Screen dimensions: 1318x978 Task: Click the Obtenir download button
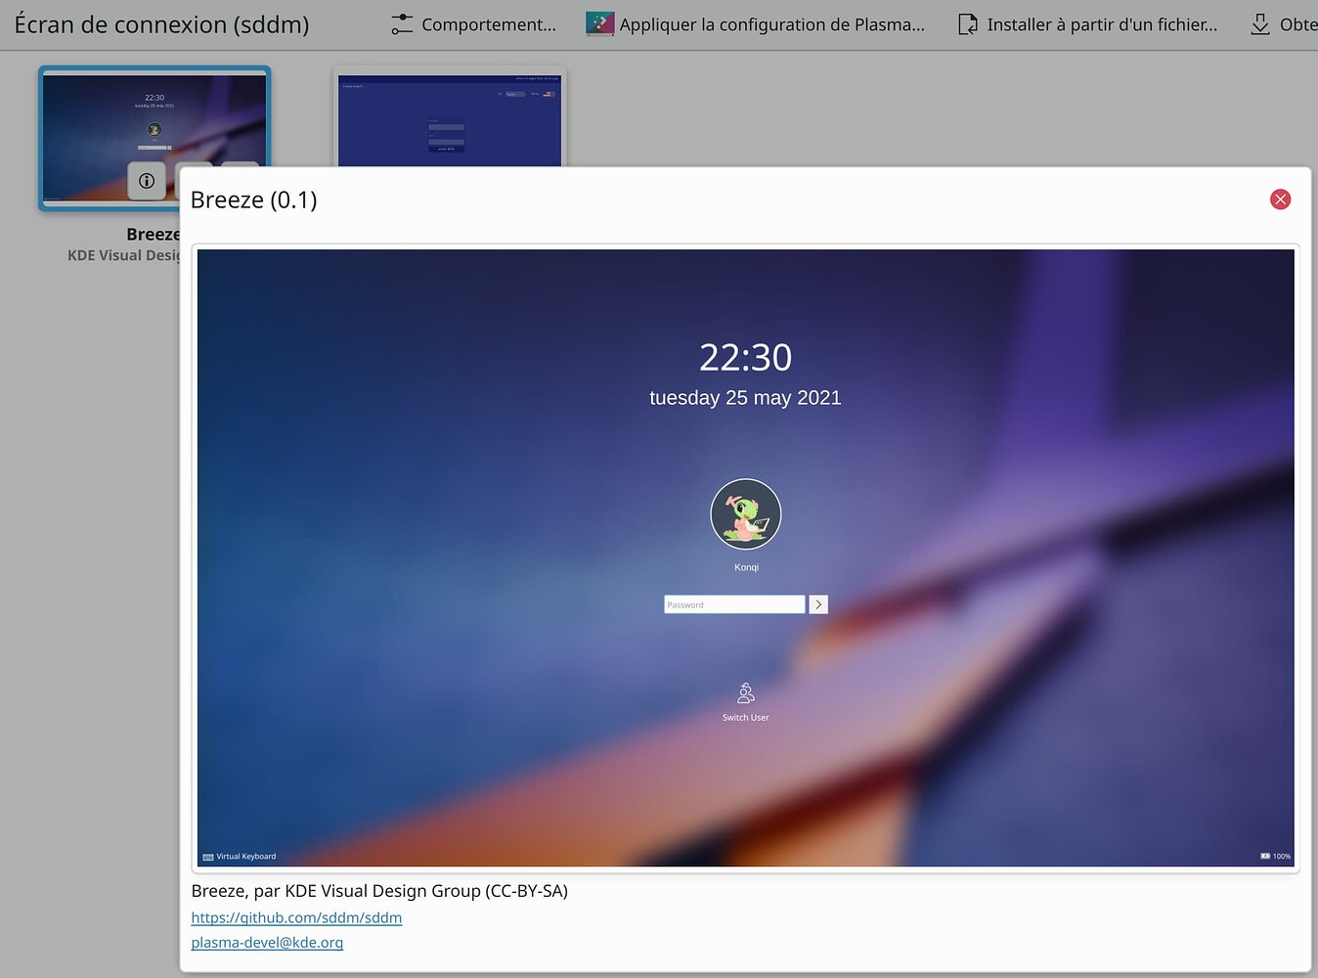(x=1283, y=24)
